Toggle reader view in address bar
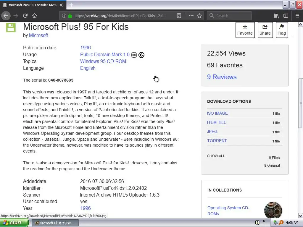Viewport: 303px width, 227px height. pyautogui.click(x=179, y=16)
